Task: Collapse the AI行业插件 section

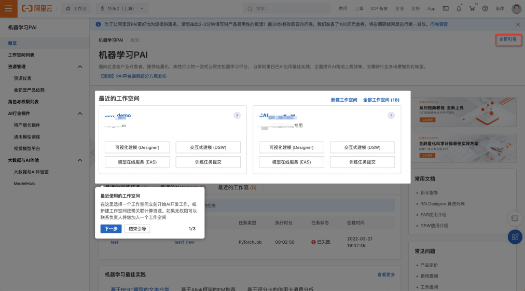Action: 80,114
